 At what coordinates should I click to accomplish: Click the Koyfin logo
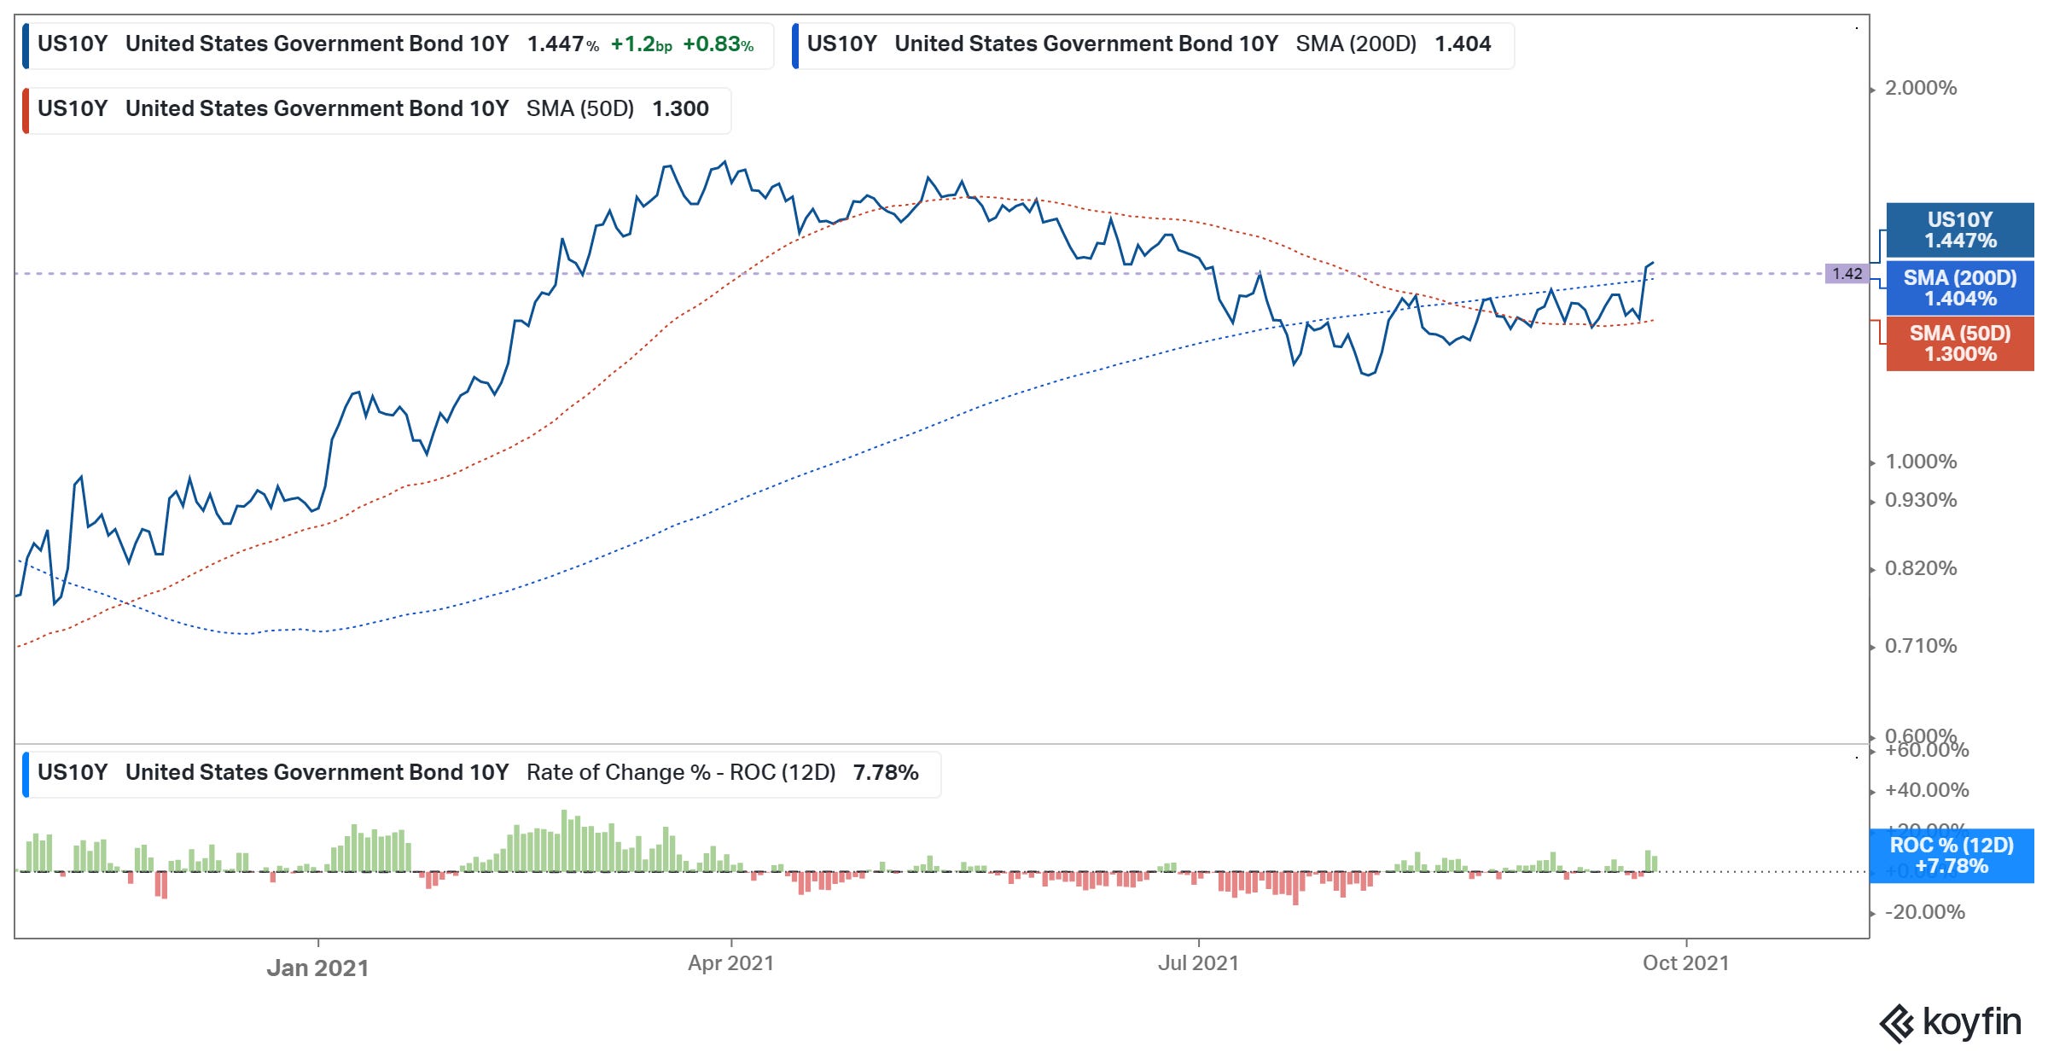point(1950,1022)
